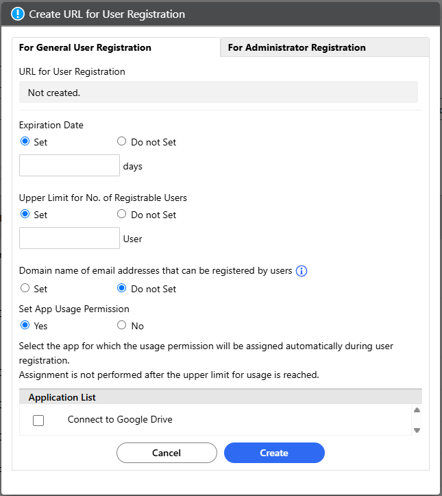
Task: Select Do not Set for Expiration Date
Action: coord(122,142)
